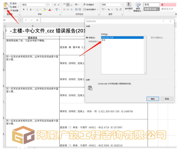The height and width of the screenshot is (149, 179).
Task: Open the number group dialog launcher
Action: [x=122, y=15]
